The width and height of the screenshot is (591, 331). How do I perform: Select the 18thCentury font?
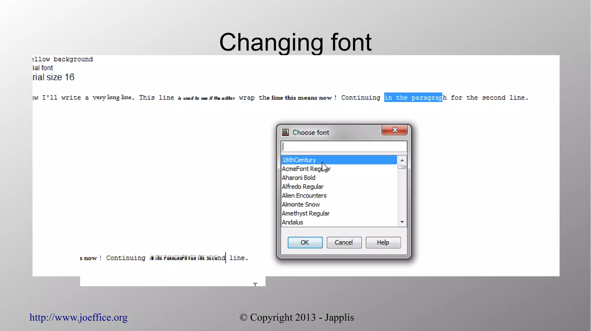(339, 160)
